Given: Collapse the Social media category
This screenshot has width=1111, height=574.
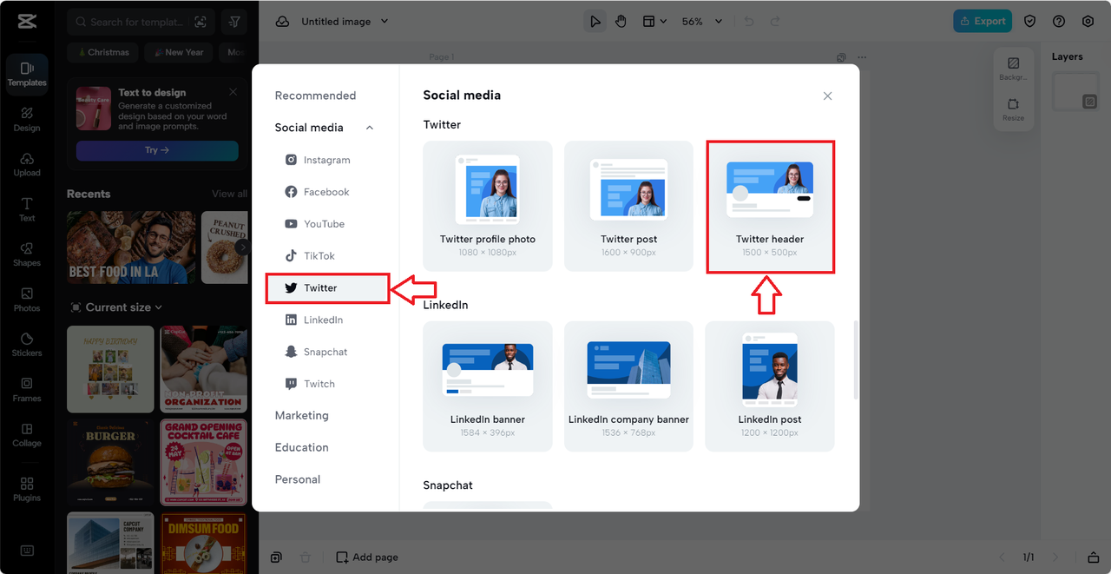Looking at the screenshot, I should tap(370, 128).
